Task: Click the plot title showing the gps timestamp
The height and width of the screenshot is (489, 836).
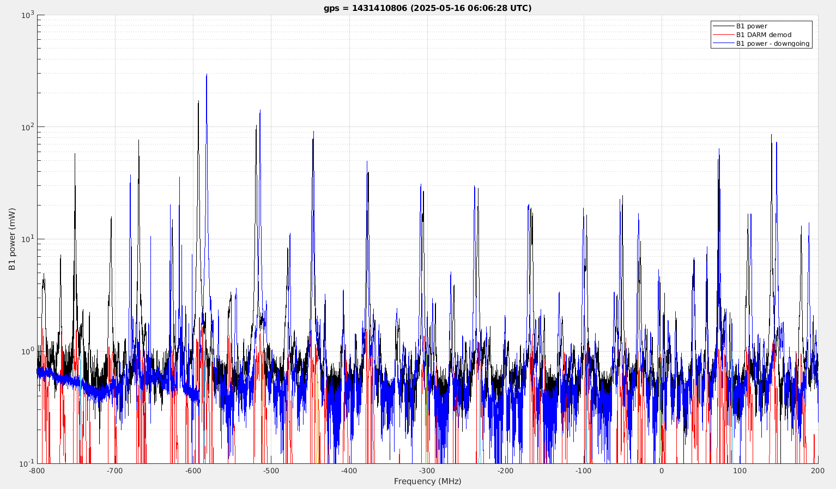Action: [427, 8]
